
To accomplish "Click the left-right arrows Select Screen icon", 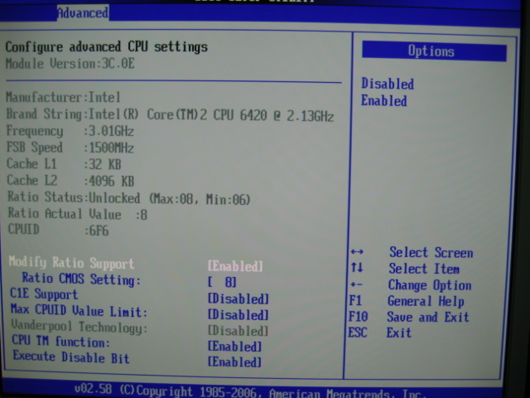I will click(357, 252).
